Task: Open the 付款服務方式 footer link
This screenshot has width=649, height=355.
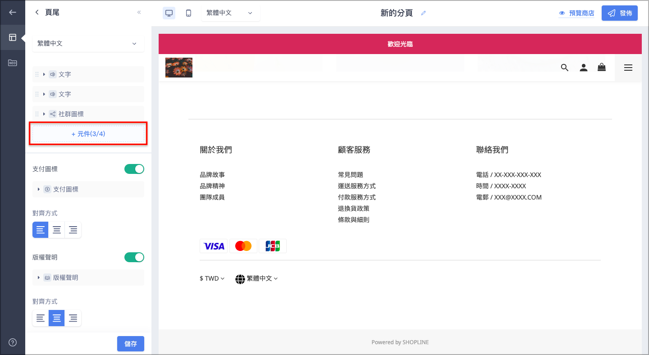Action: 357,197
